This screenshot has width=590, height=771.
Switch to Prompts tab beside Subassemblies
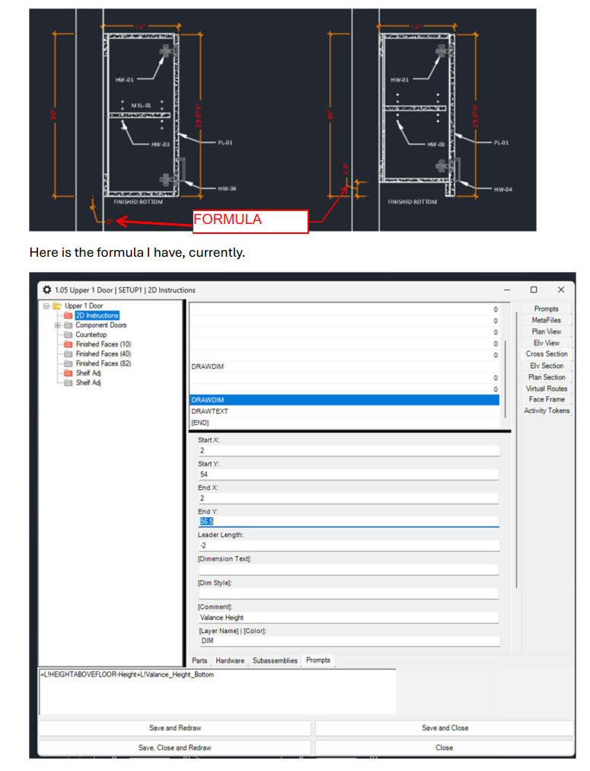click(318, 661)
